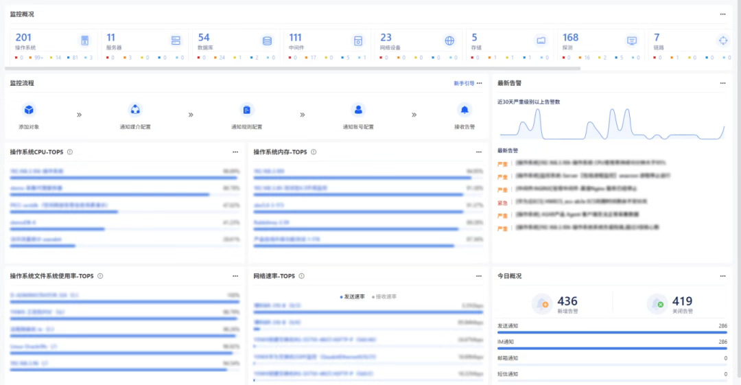
Task: Click the 操作系统 card icon
Action: point(84,40)
